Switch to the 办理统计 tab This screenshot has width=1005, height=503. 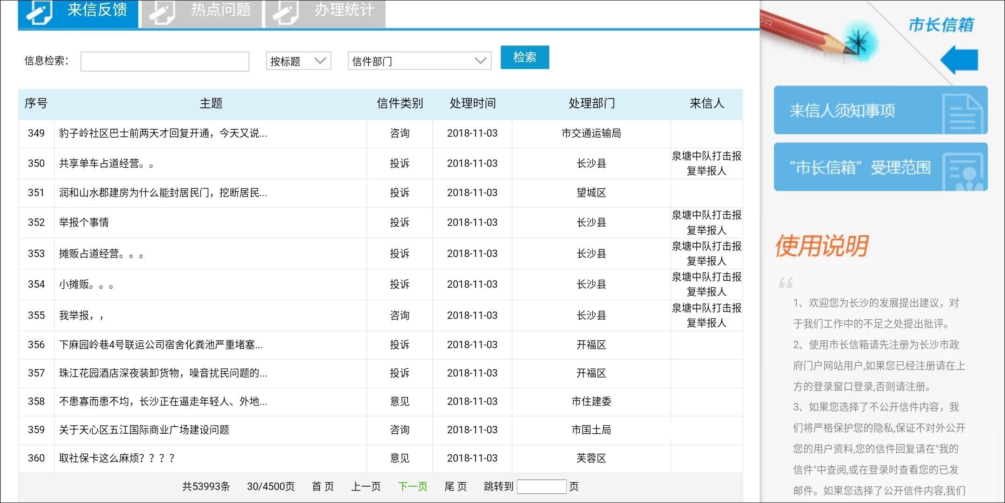[x=344, y=10]
